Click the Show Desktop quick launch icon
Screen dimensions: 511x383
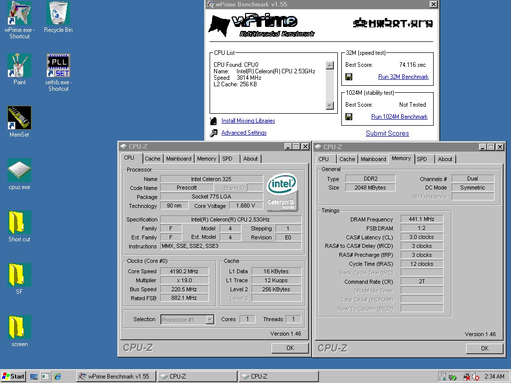click(33, 377)
